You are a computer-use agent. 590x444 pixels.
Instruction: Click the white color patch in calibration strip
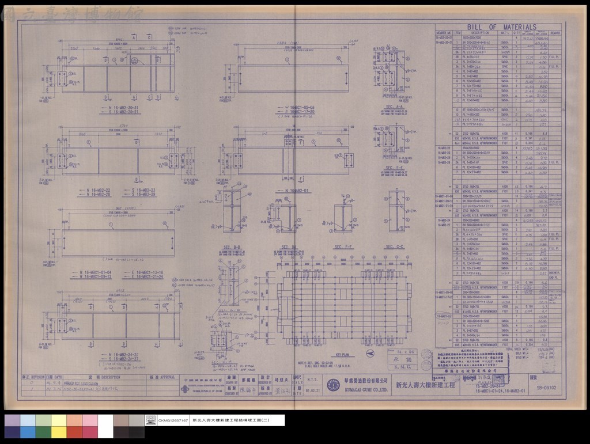tap(105, 426)
